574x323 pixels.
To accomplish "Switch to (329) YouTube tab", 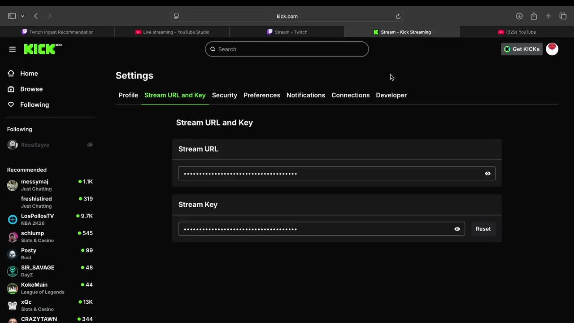I will tap(517, 32).
